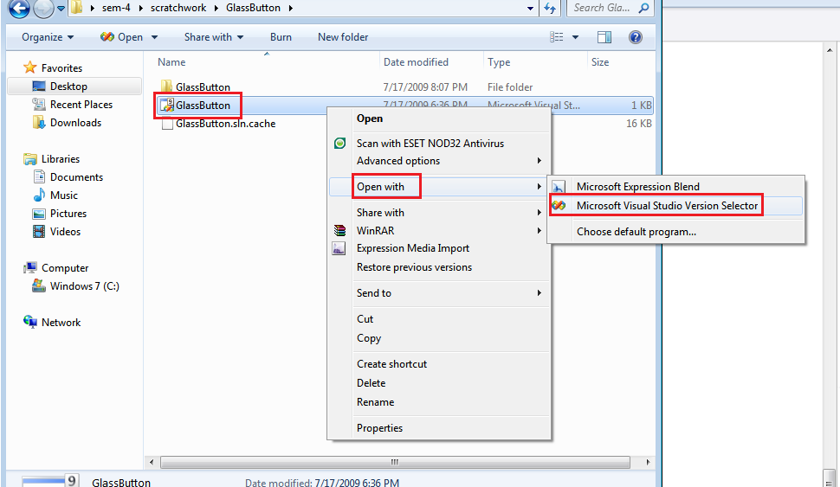Expand the view options dropdown arrow
Viewport: 840px width, 487px height.
coord(577,37)
